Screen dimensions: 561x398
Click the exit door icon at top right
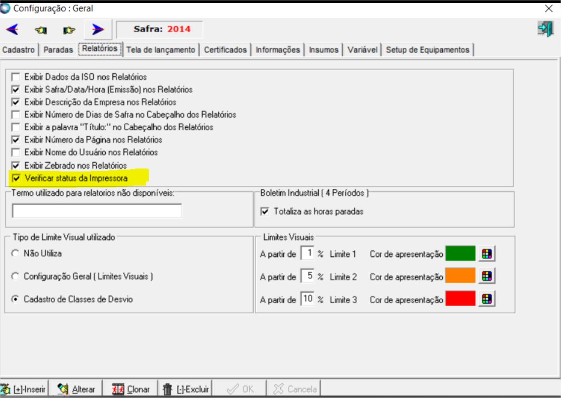545,29
